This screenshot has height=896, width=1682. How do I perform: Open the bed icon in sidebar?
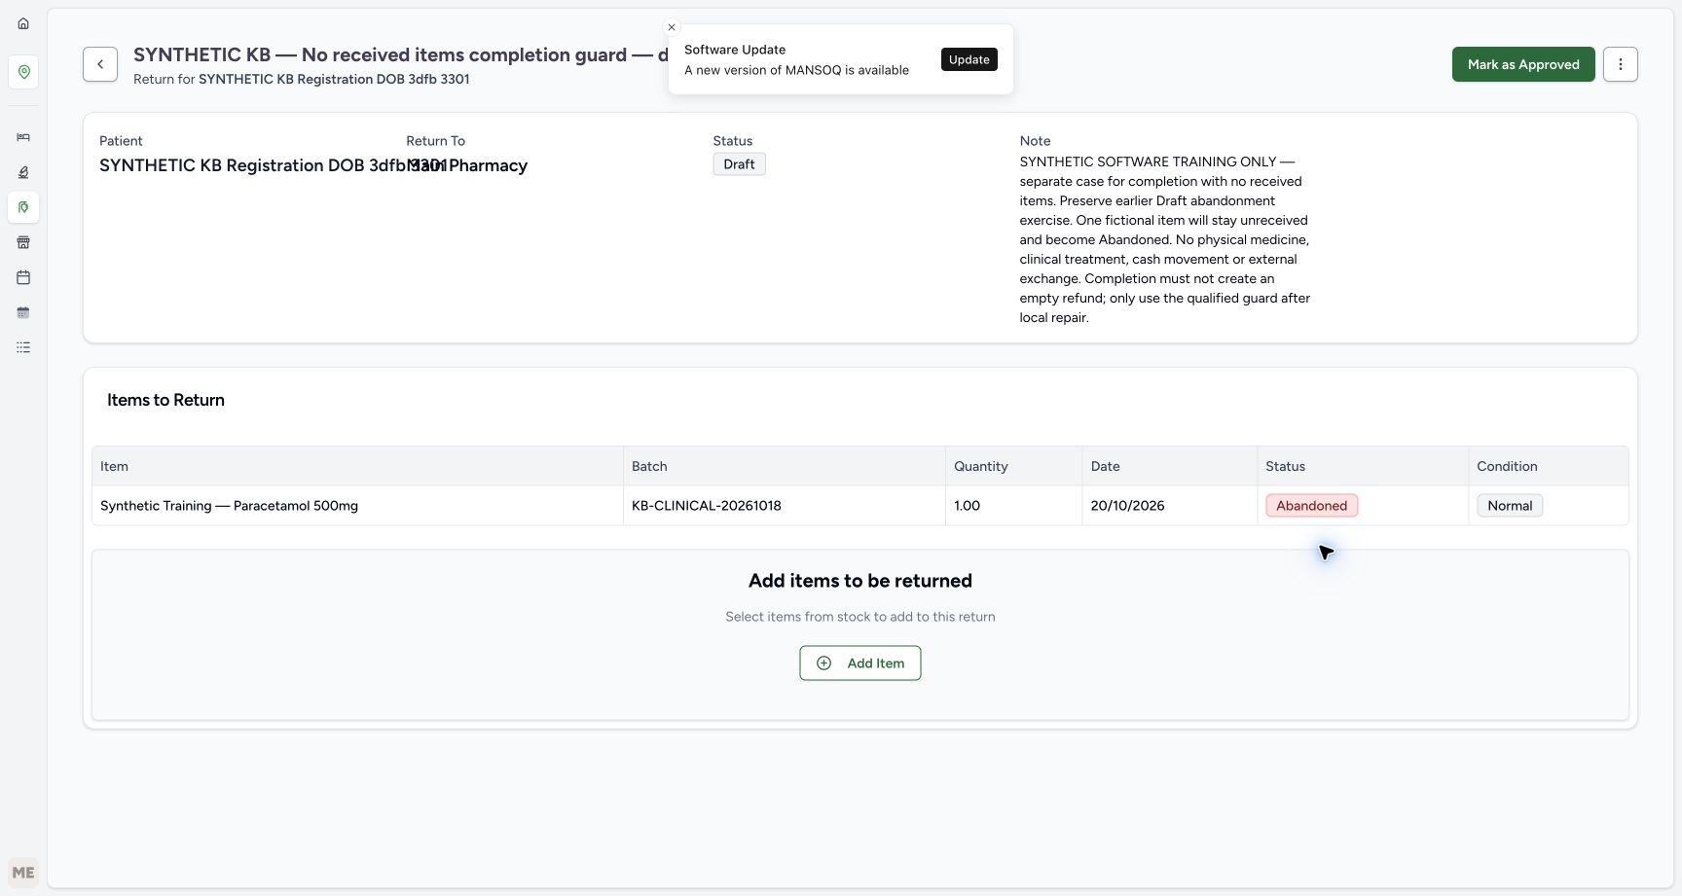(23, 137)
